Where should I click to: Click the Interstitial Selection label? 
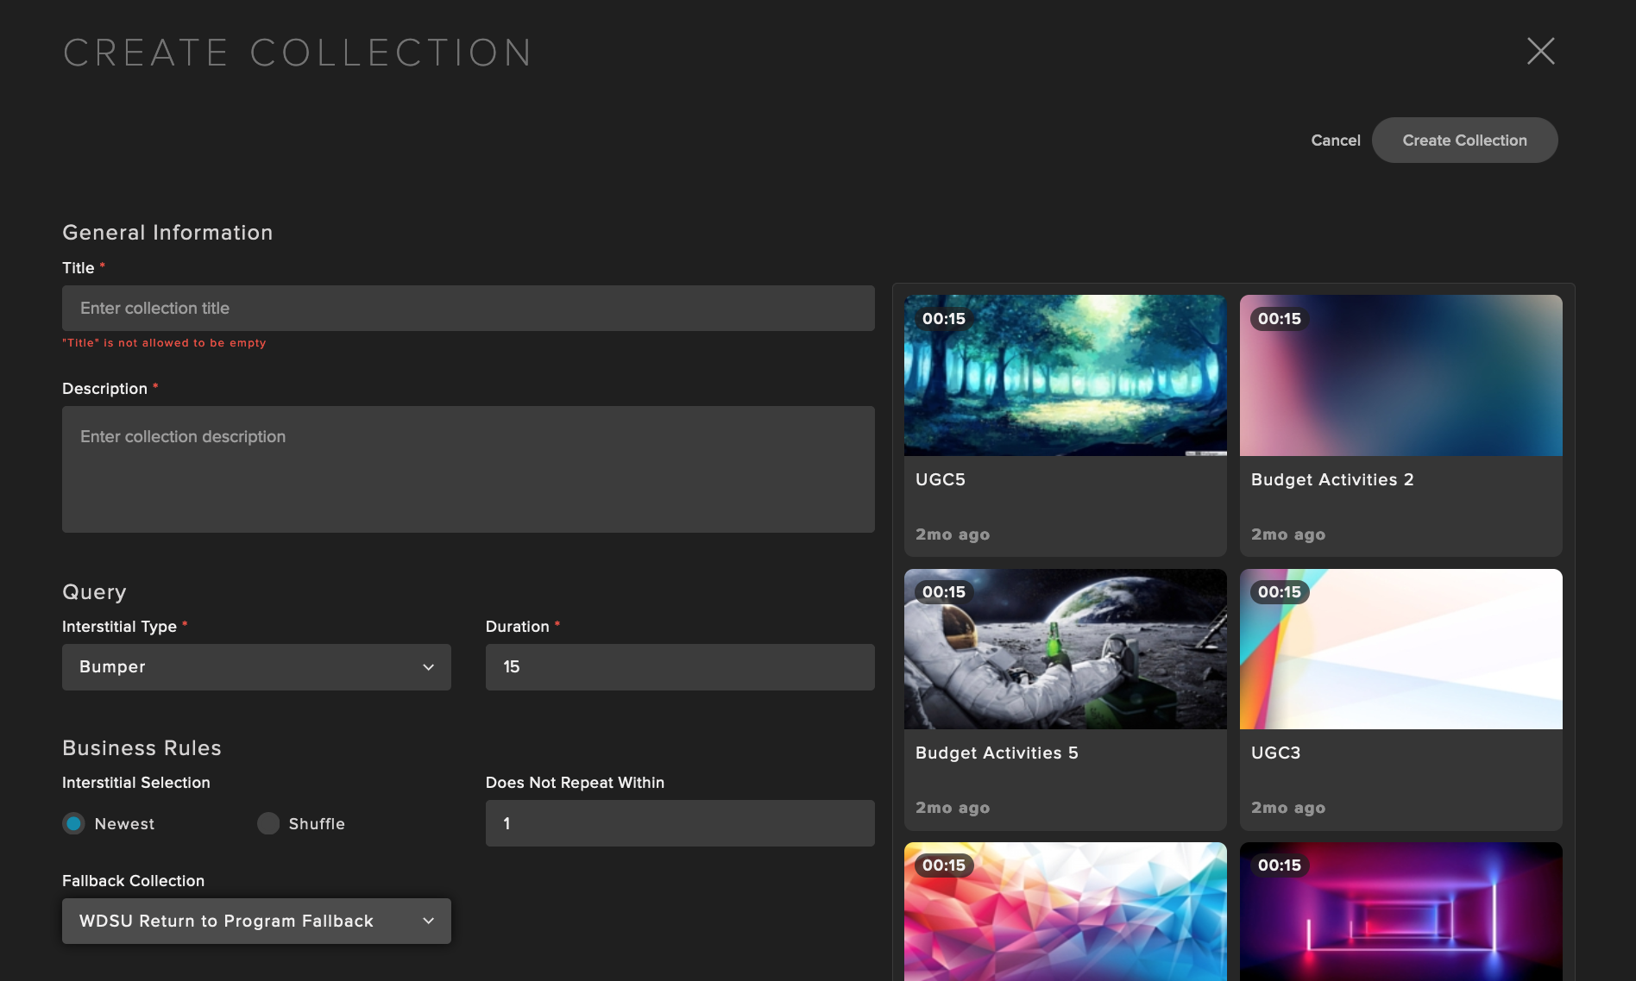coord(136,783)
